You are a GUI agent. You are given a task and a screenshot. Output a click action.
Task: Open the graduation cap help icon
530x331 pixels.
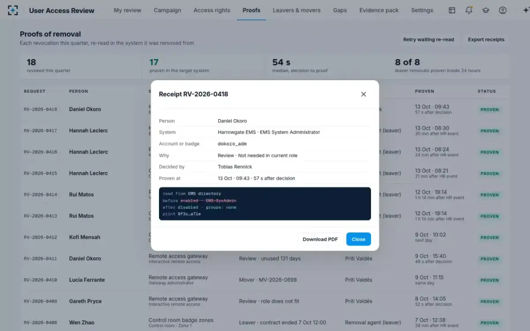486,11
